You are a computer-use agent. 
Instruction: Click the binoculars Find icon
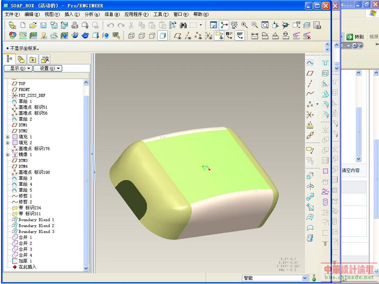coord(183,25)
